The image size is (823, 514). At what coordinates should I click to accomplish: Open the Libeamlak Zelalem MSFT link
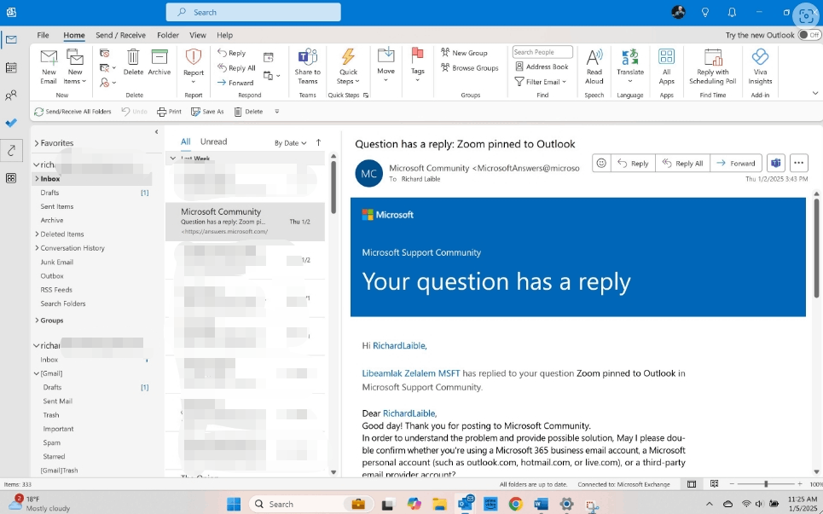point(411,373)
